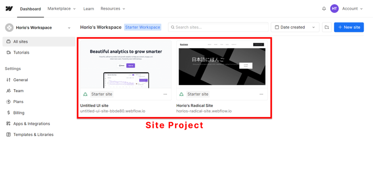Click the Search sites input field
This screenshot has width=373, height=176.
[x=218, y=27]
